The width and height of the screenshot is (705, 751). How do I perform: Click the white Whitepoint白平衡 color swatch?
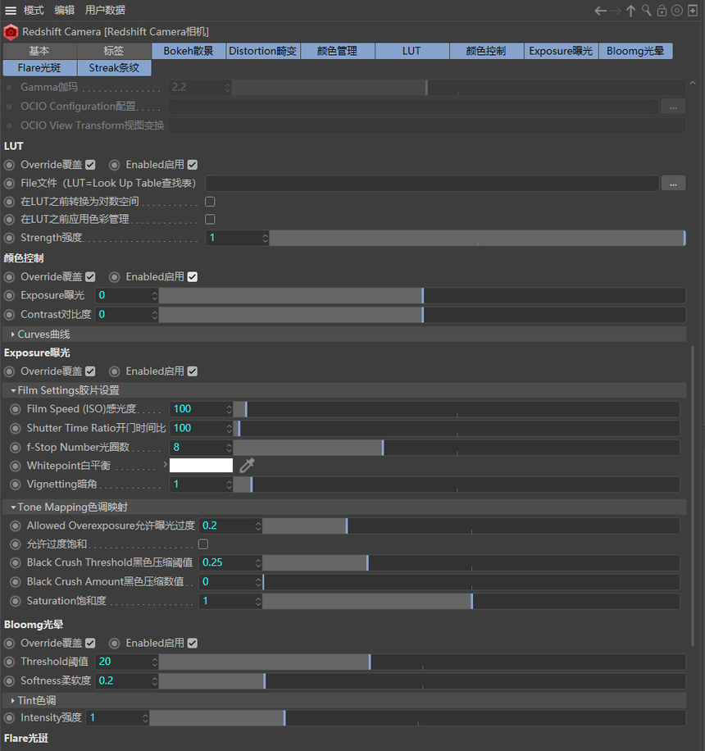(201, 466)
